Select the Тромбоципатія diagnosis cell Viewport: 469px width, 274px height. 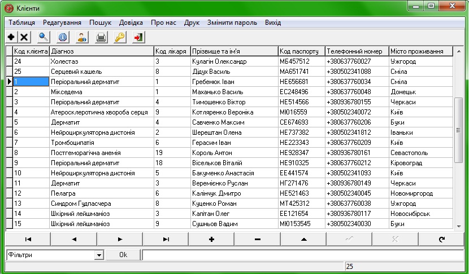101,143
